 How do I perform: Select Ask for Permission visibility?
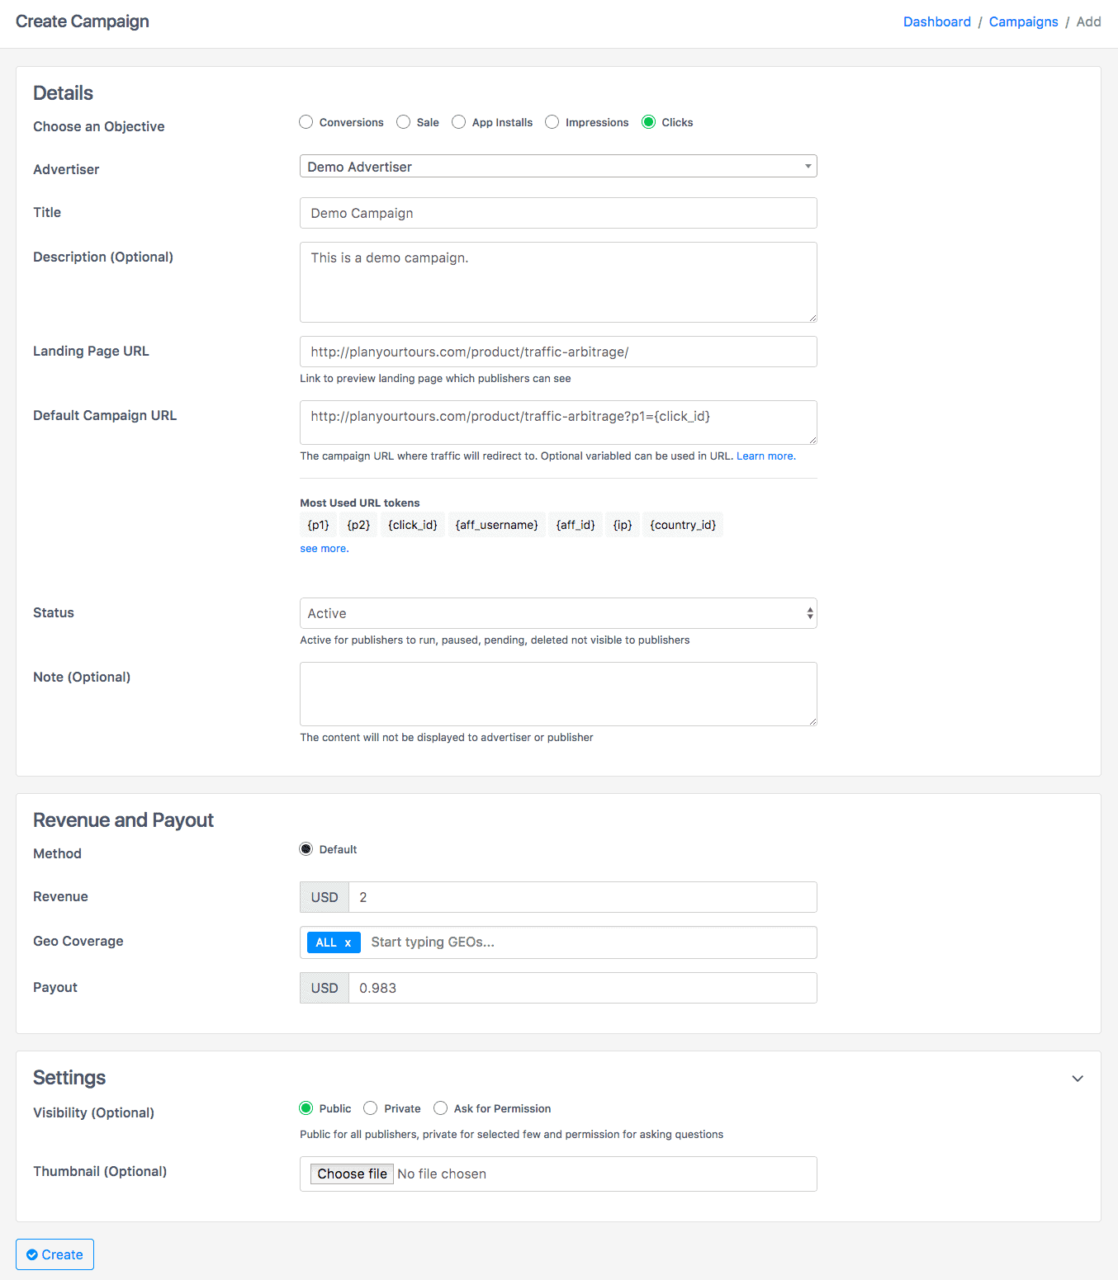click(x=441, y=1108)
